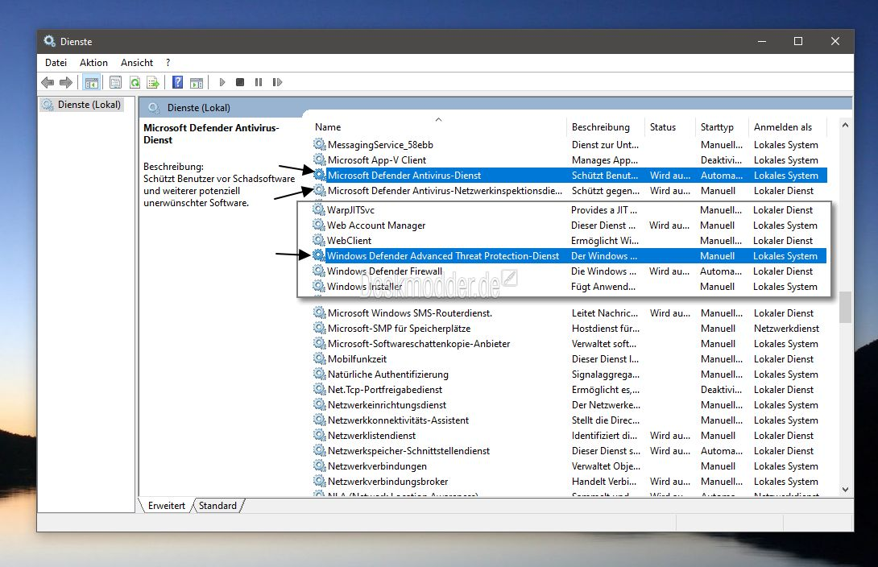Click the gear icon beside Mobilfunkzeit

pyautogui.click(x=319, y=358)
